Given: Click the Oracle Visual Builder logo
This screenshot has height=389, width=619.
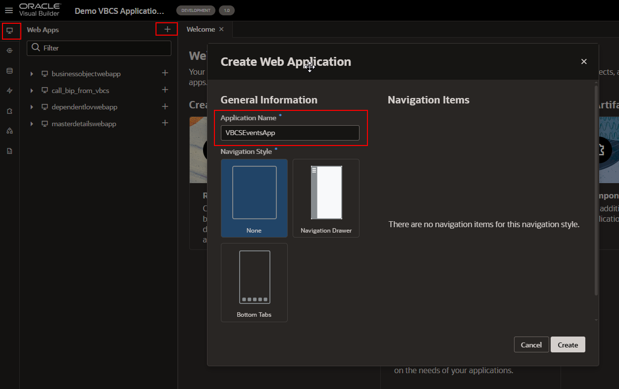Looking at the screenshot, I should [x=40, y=9].
